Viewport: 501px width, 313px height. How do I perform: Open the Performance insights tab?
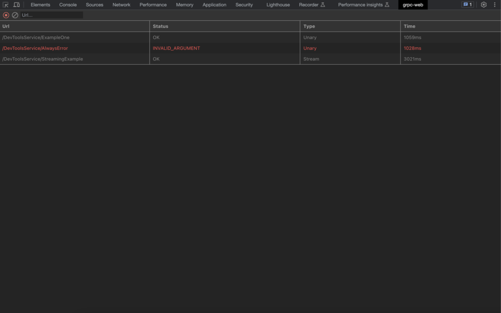pyautogui.click(x=364, y=5)
